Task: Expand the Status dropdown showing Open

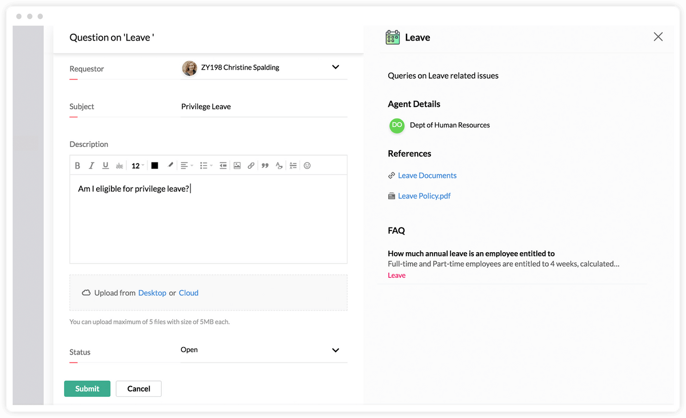Action: point(336,350)
